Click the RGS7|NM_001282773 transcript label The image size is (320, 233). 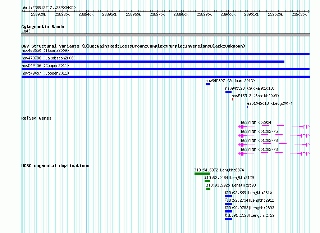[259, 149]
